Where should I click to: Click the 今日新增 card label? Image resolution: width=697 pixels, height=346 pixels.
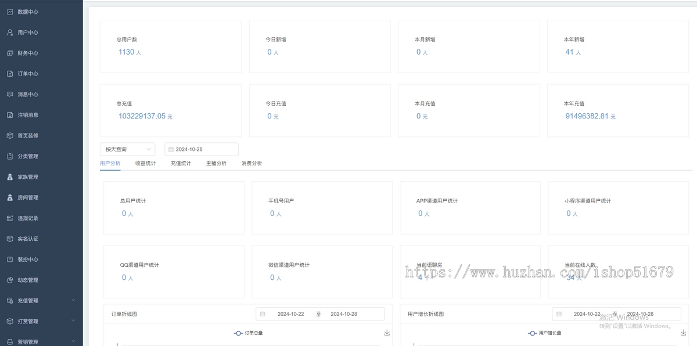tap(276, 39)
